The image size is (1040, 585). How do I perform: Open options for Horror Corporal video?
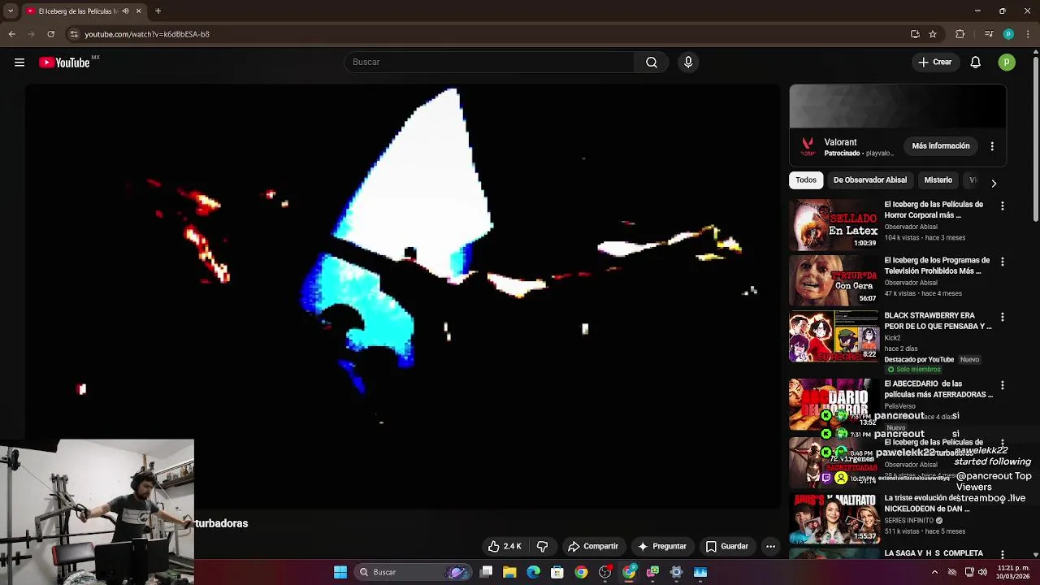(1002, 206)
